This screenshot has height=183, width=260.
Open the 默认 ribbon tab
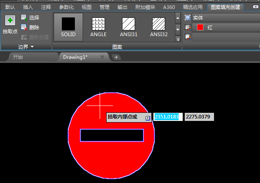coord(10,7)
